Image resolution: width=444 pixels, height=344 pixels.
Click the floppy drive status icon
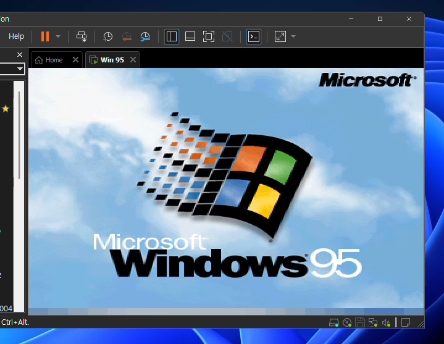360,322
